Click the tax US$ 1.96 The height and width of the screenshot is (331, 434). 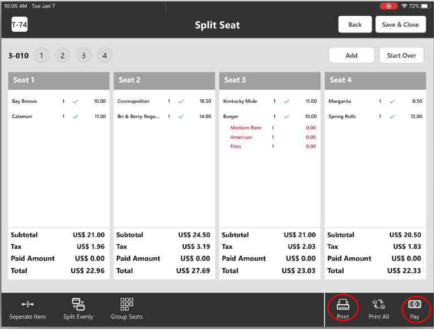click(x=90, y=247)
